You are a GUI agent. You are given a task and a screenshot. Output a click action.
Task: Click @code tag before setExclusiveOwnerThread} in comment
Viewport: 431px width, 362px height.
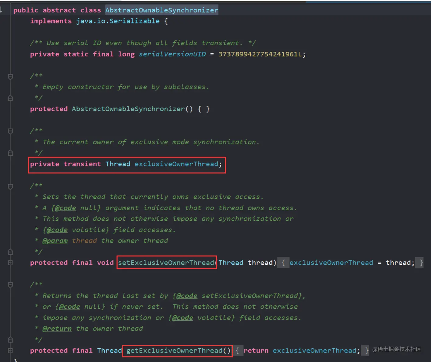187,296
